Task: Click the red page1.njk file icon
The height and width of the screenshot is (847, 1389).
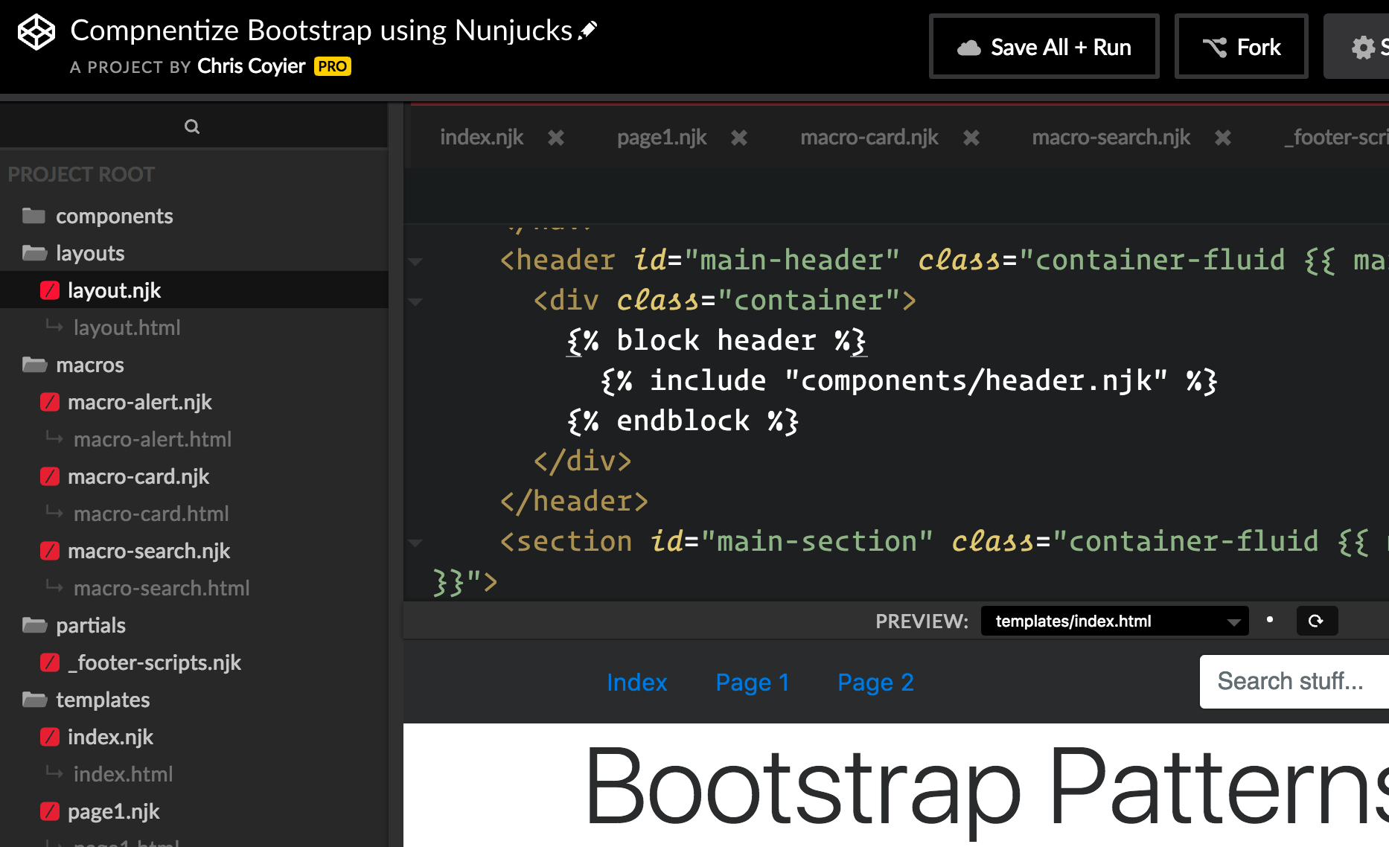Action: [x=49, y=811]
